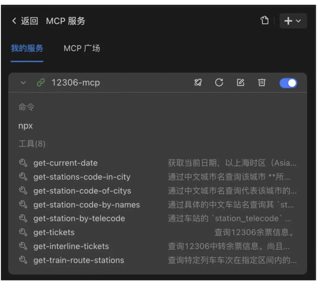The image size is (319, 281).
Task: Delete the 12306-mcp service
Action: pyautogui.click(x=262, y=82)
